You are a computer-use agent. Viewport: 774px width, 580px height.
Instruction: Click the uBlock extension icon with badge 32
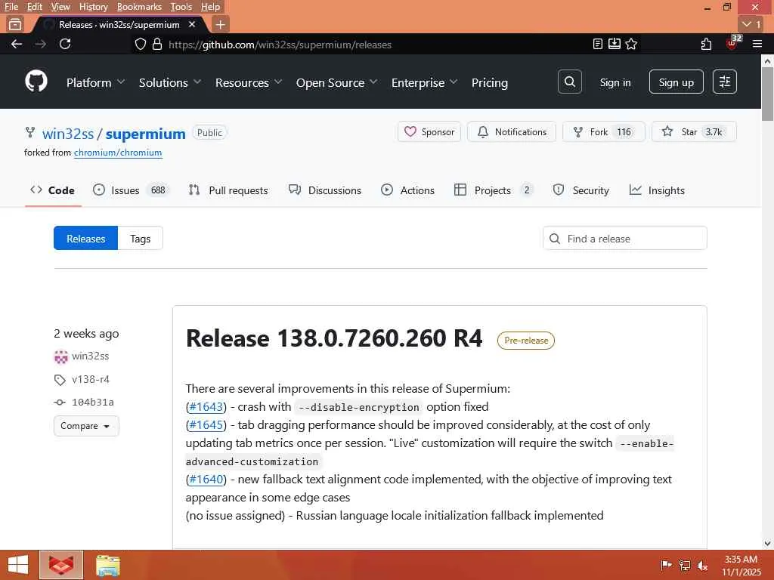732,43
